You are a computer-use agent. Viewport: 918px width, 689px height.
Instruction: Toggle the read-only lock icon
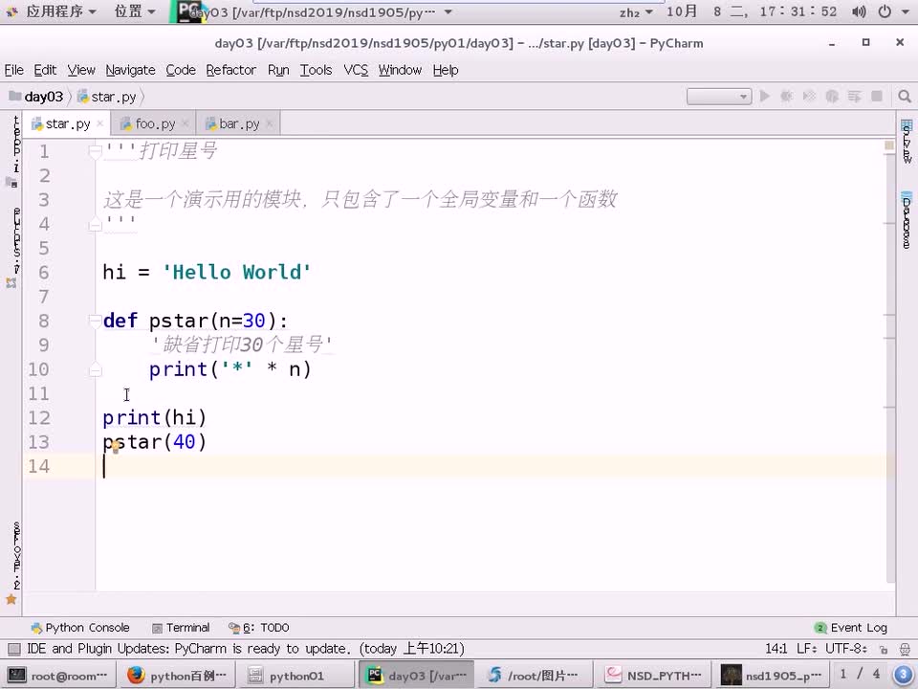(x=883, y=649)
